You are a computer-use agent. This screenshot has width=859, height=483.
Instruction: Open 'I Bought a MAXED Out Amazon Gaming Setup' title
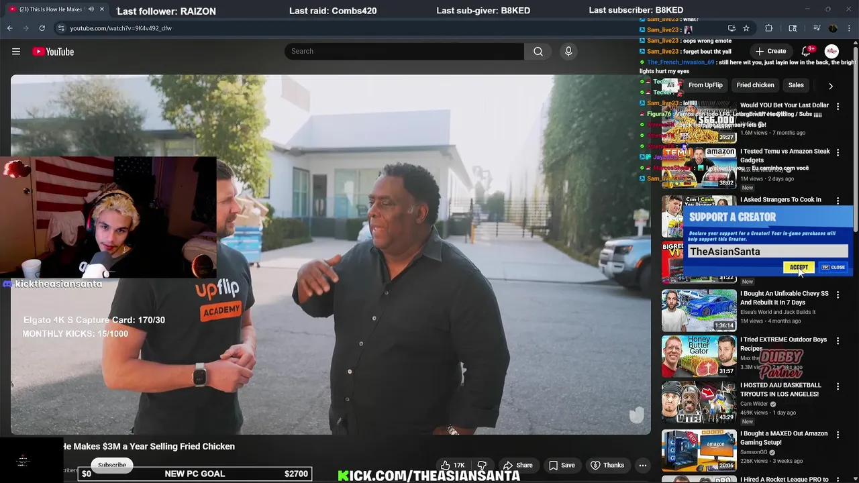[784, 438]
